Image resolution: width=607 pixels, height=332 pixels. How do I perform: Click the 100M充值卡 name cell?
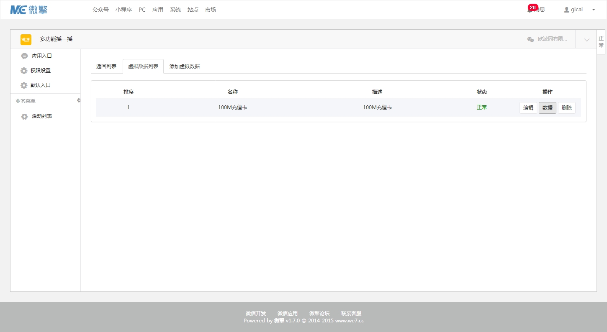[232, 107]
